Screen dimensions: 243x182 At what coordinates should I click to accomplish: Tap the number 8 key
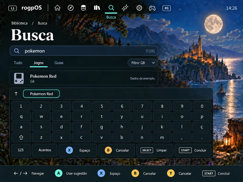pos(162,106)
